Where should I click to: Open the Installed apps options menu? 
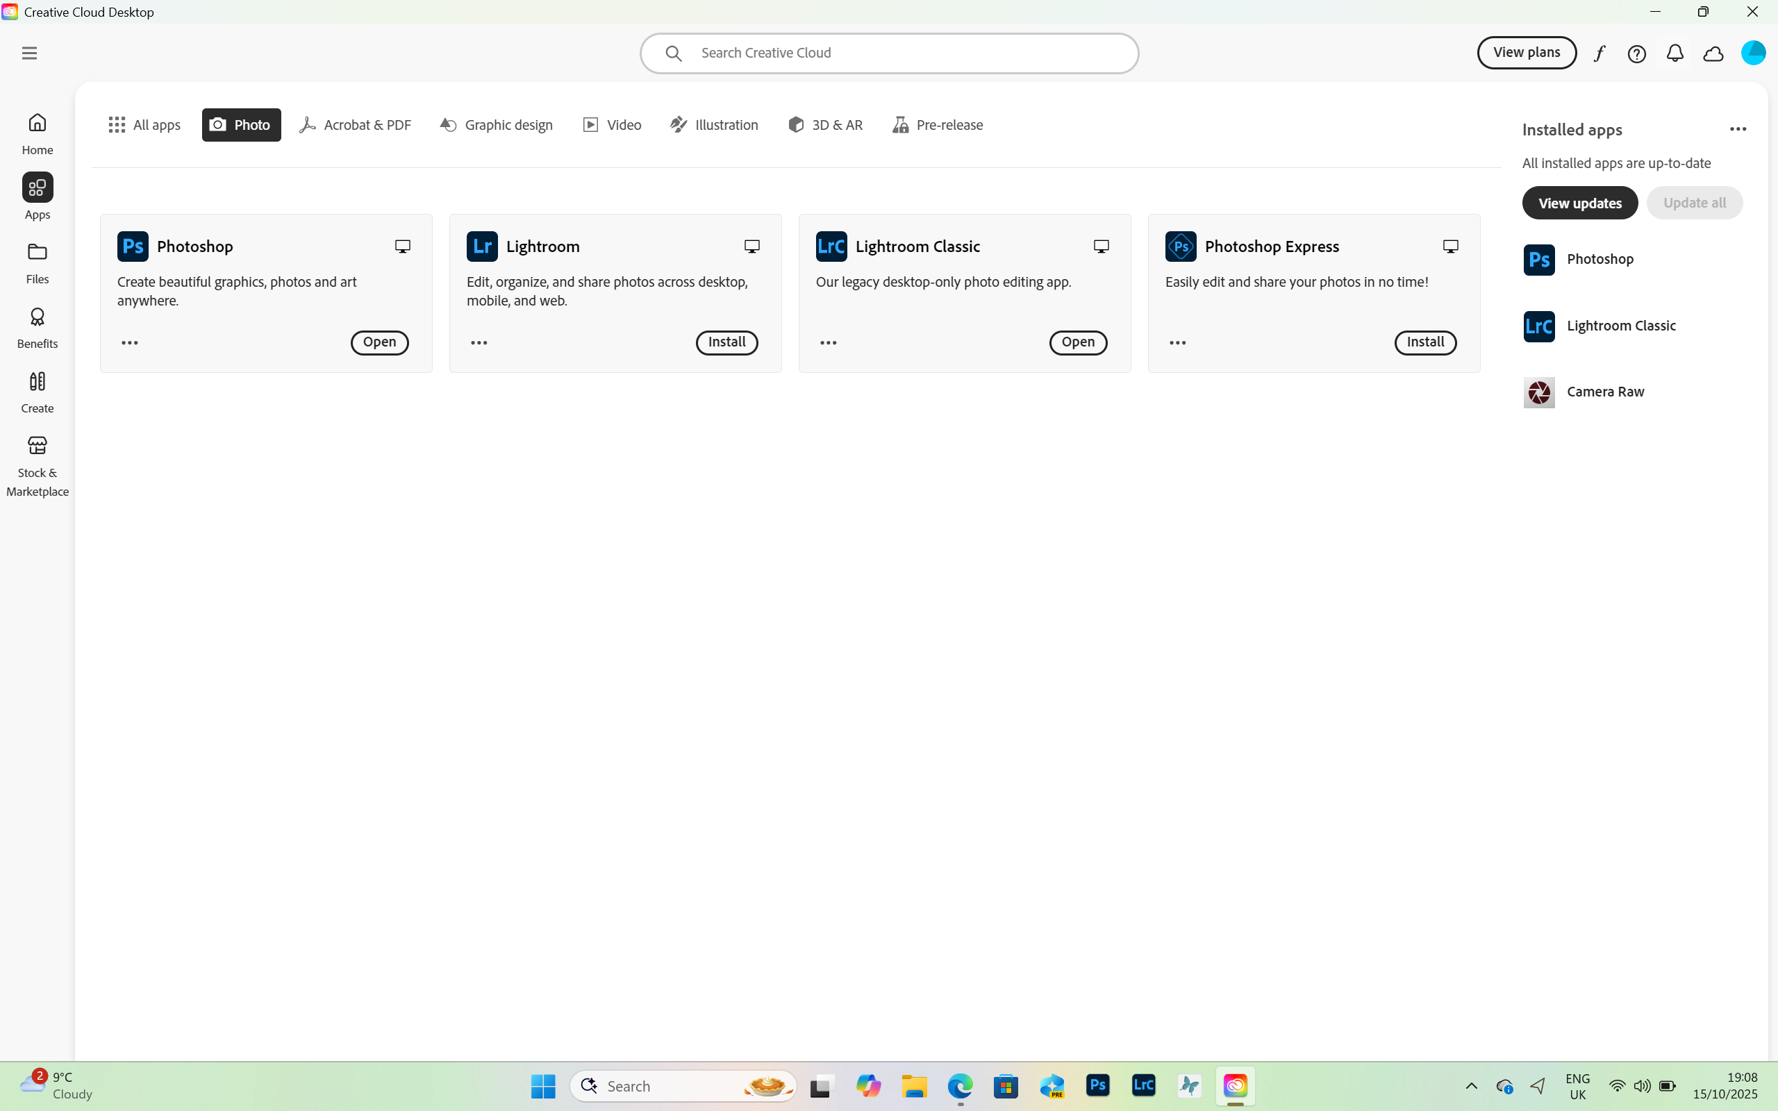coord(1738,128)
